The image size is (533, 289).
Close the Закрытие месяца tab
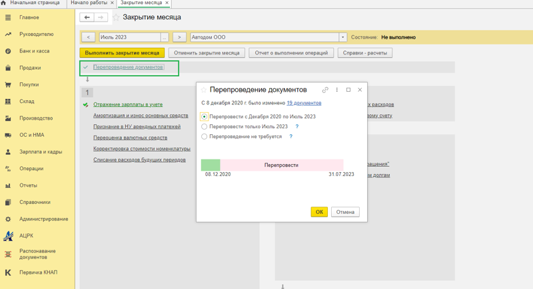pyautogui.click(x=167, y=3)
